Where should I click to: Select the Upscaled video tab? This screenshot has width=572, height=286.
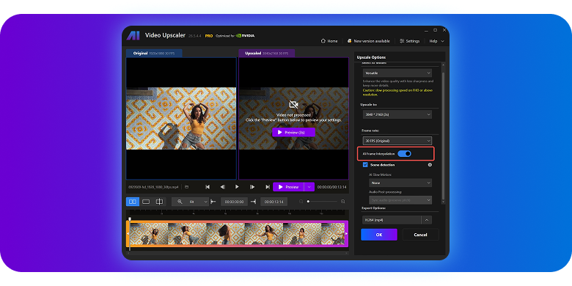coord(267,54)
